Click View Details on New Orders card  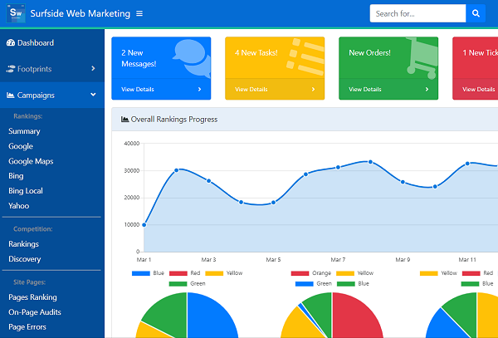(365, 89)
